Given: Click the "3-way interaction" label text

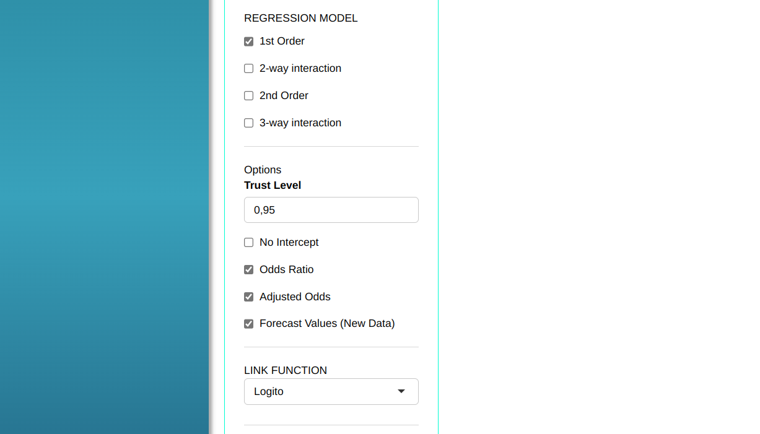Looking at the screenshot, I should [x=300, y=123].
